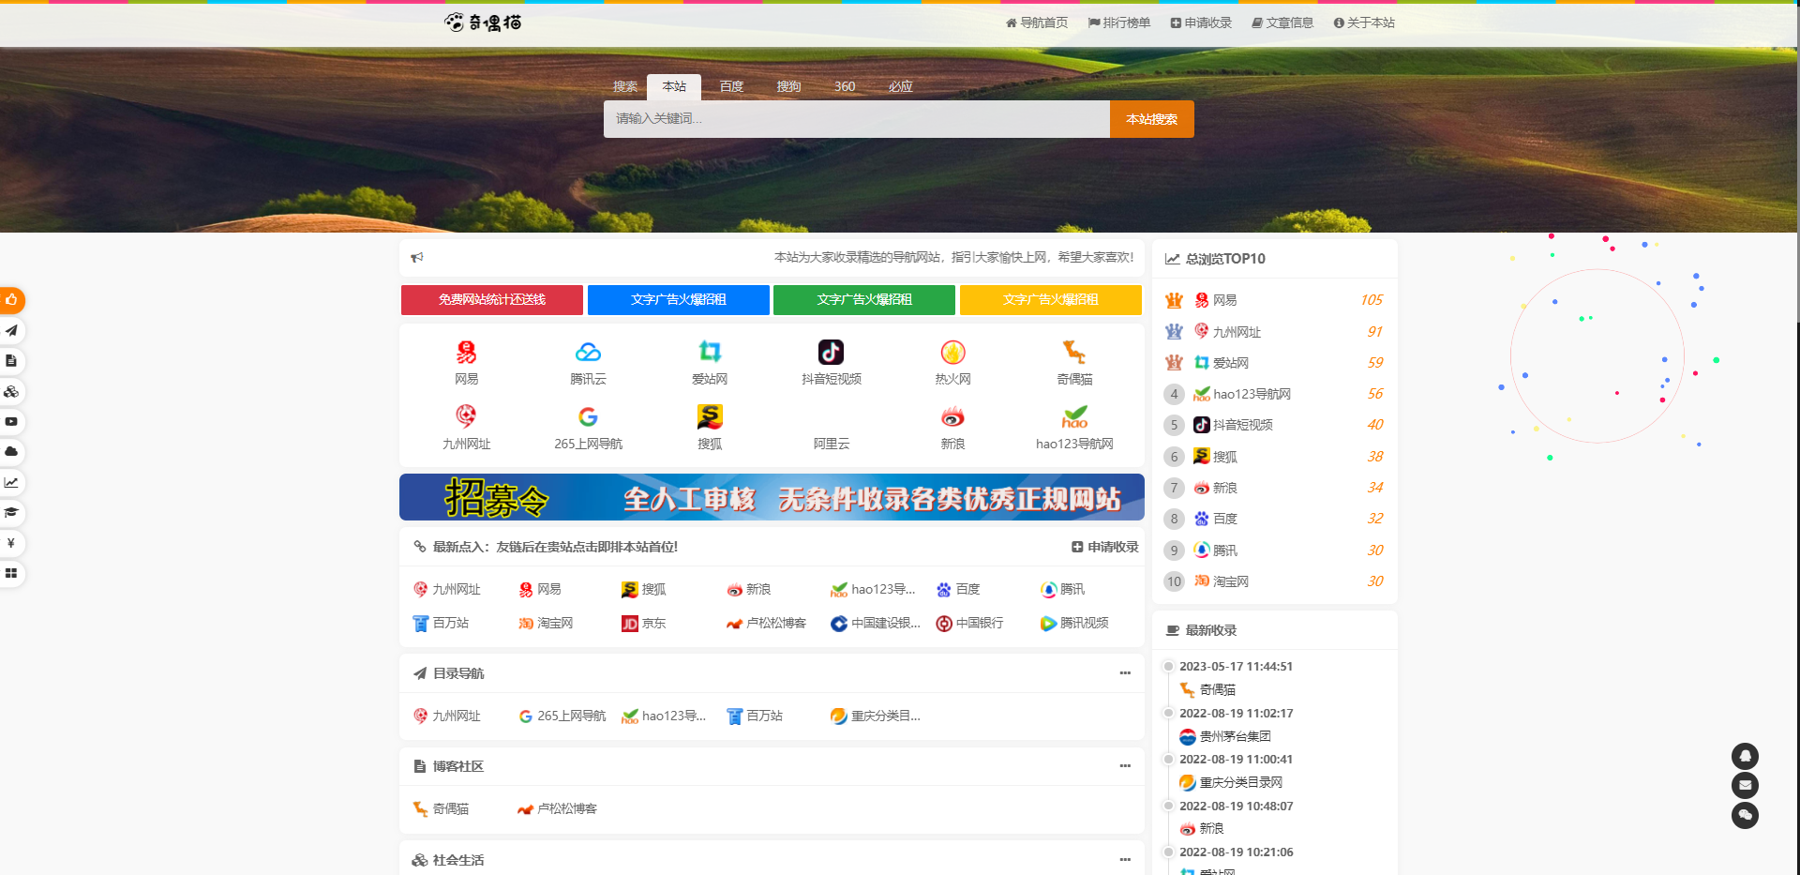Click into the keyword search input field
Image resolution: width=1800 pixels, height=875 pixels.
(857, 119)
